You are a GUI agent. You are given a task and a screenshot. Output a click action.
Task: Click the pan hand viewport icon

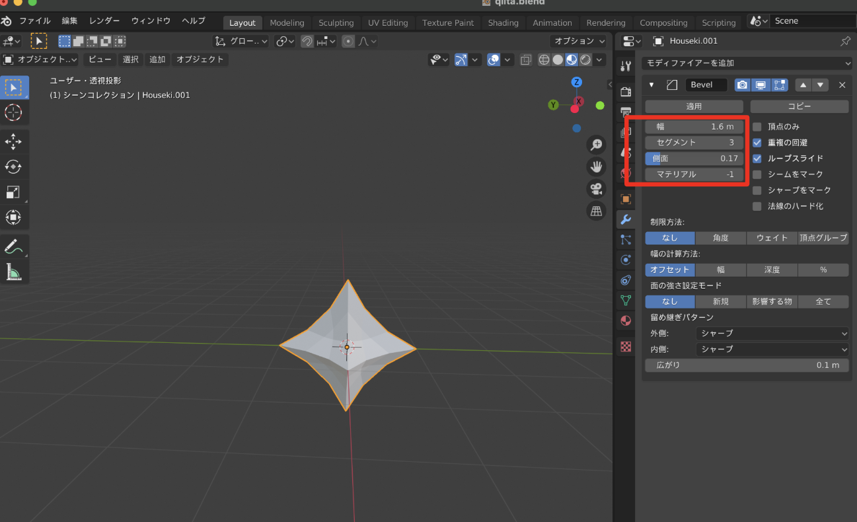click(x=596, y=167)
